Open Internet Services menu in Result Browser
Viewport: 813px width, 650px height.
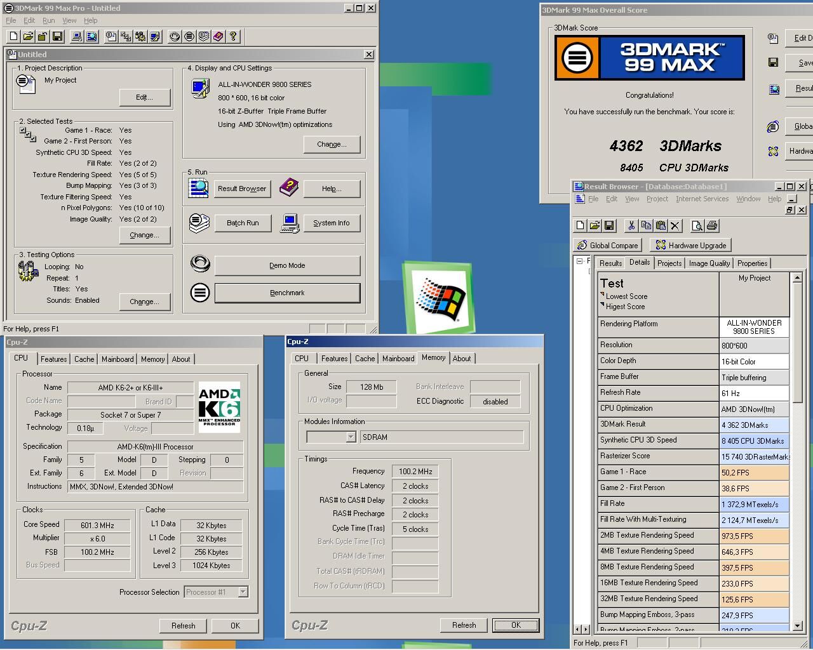coord(702,199)
